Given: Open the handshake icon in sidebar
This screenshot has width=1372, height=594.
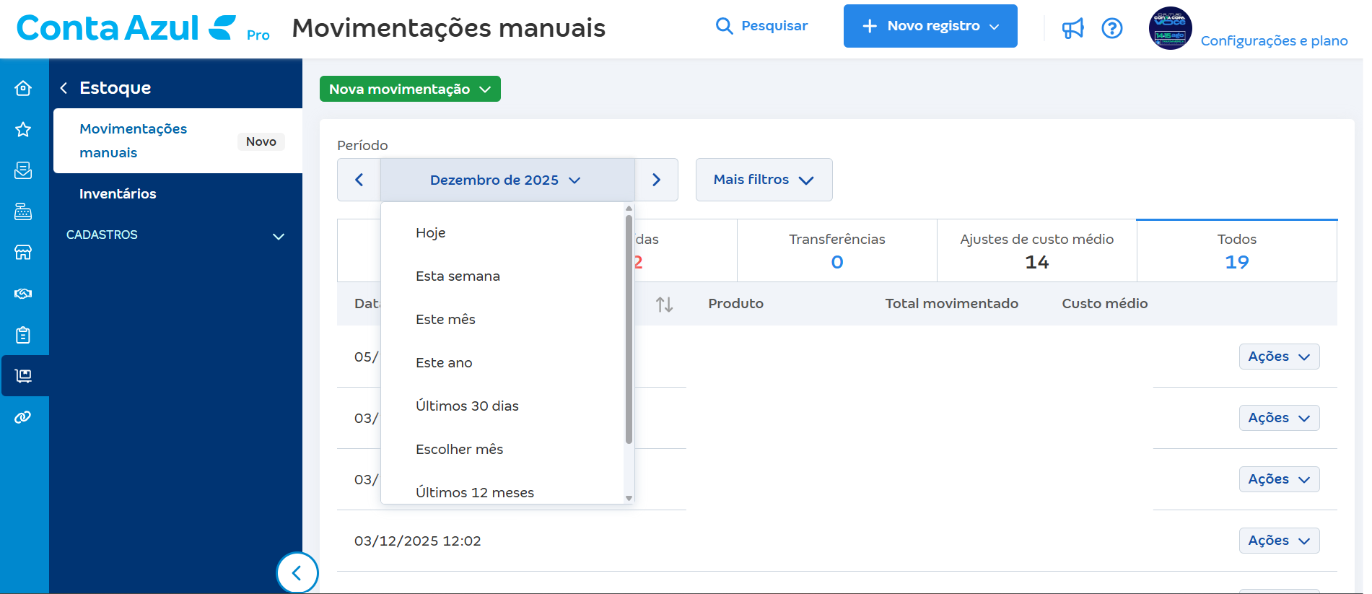Looking at the screenshot, I should click(23, 294).
